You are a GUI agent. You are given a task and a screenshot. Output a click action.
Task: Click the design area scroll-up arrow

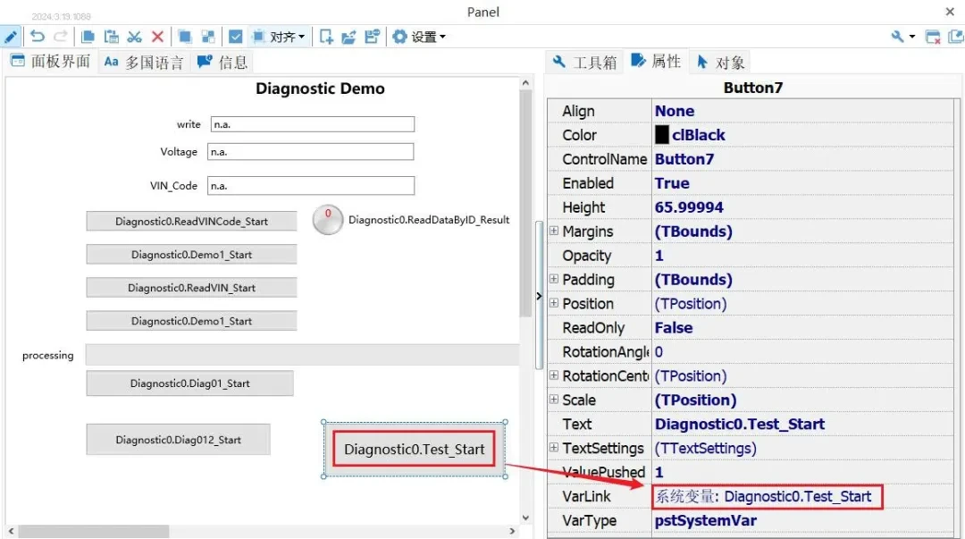coord(525,82)
